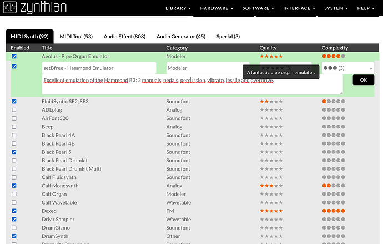Click the Calf Fluidsynth row title

(x=59, y=177)
